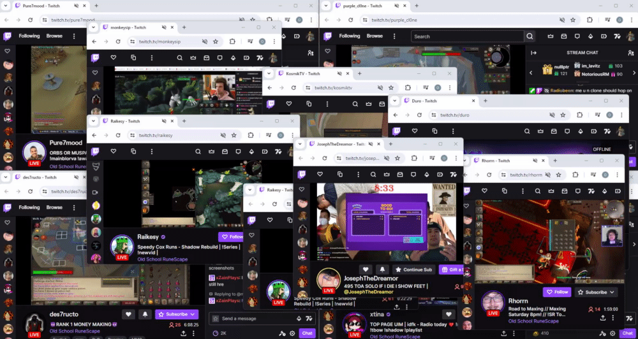This screenshot has width=638, height=339.
Task: Click the heart icon next to des7ructo
Action: coord(128,314)
